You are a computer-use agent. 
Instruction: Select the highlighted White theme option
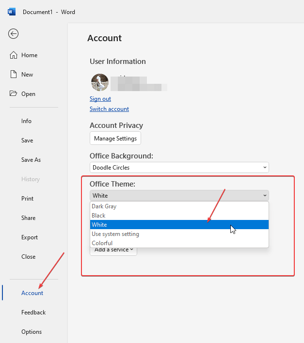click(x=179, y=225)
